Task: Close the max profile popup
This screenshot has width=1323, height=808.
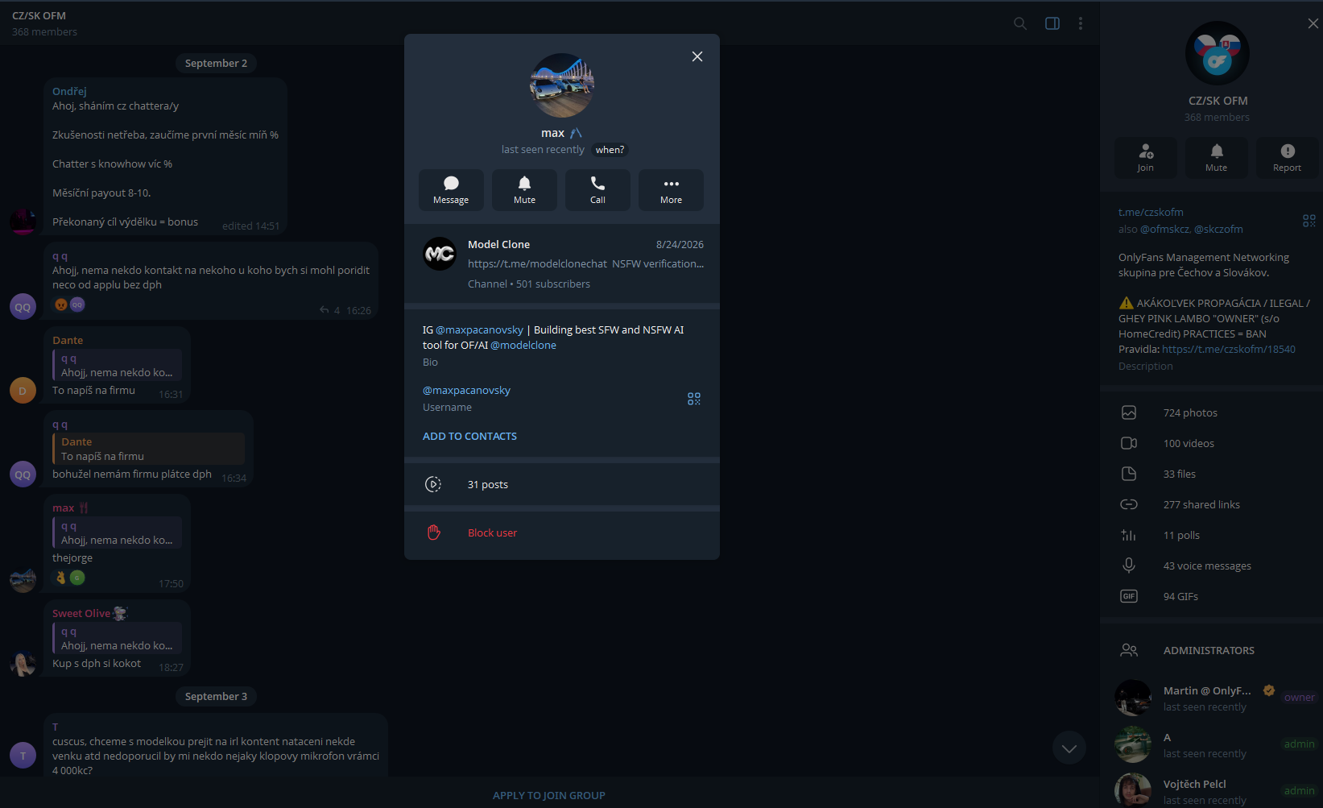Action: [x=697, y=56]
